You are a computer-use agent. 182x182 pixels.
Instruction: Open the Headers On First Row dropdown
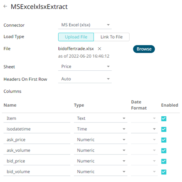(x=85, y=79)
